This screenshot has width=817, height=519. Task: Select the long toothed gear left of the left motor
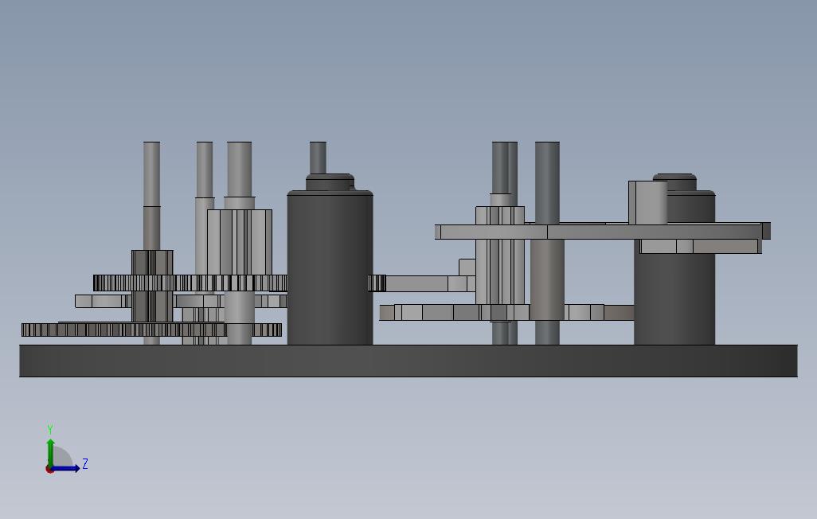[190, 283]
